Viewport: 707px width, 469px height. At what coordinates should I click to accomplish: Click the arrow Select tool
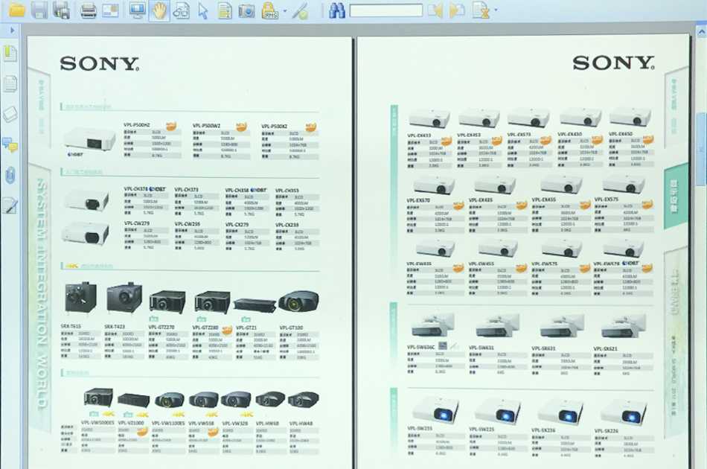[202, 10]
